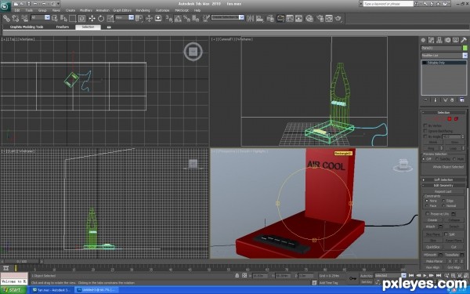Screen dimensions: 470x294
Task: Open Select by Name dialog icon
Action: [x=63, y=19]
